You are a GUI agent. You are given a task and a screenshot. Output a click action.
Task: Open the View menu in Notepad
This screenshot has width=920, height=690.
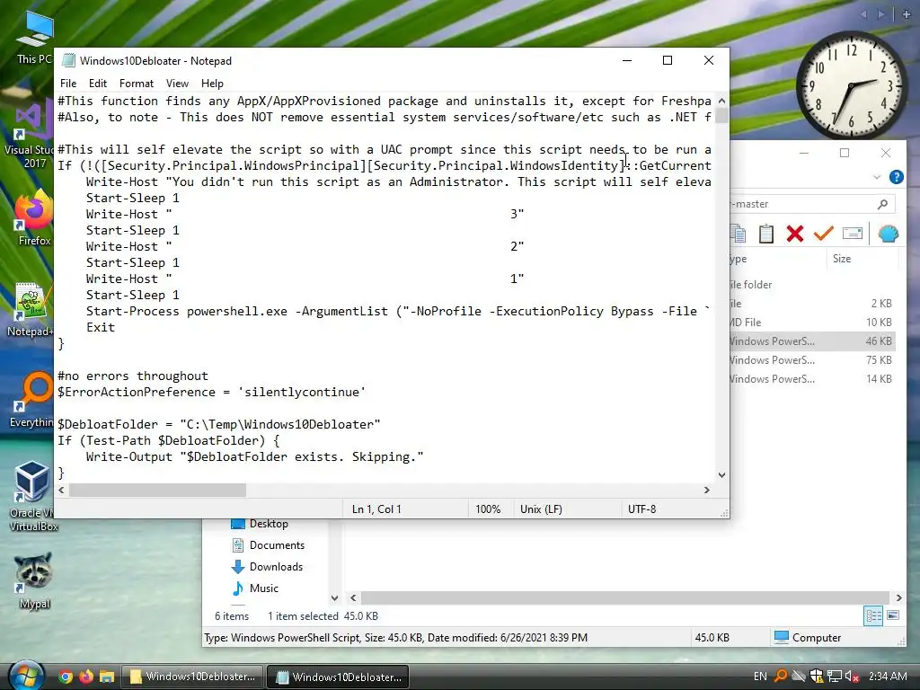pos(177,84)
